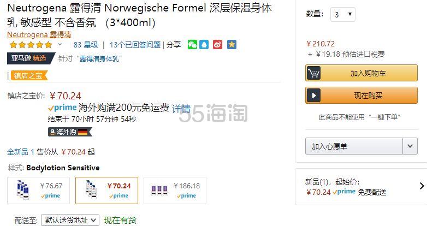Click the play arrow icon on 现在购买
Image resolution: width=427 pixels, height=226 pixels.
313,96
